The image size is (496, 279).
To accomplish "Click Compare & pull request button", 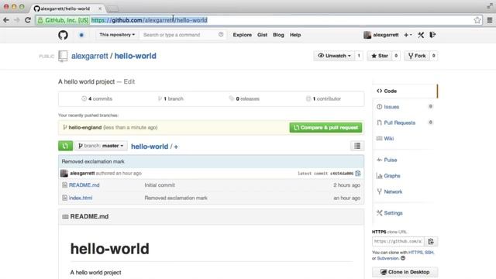I will (325, 127).
